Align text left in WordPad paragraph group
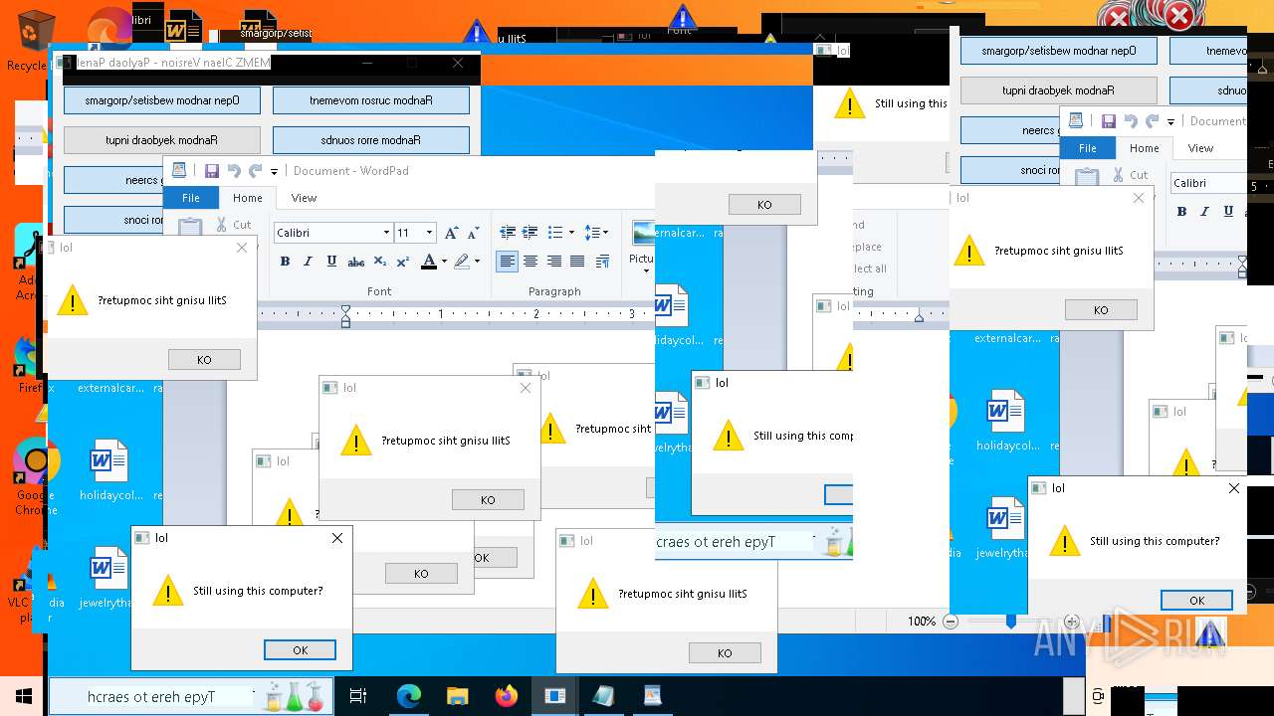Screen dimensions: 1274x716 coord(508,262)
